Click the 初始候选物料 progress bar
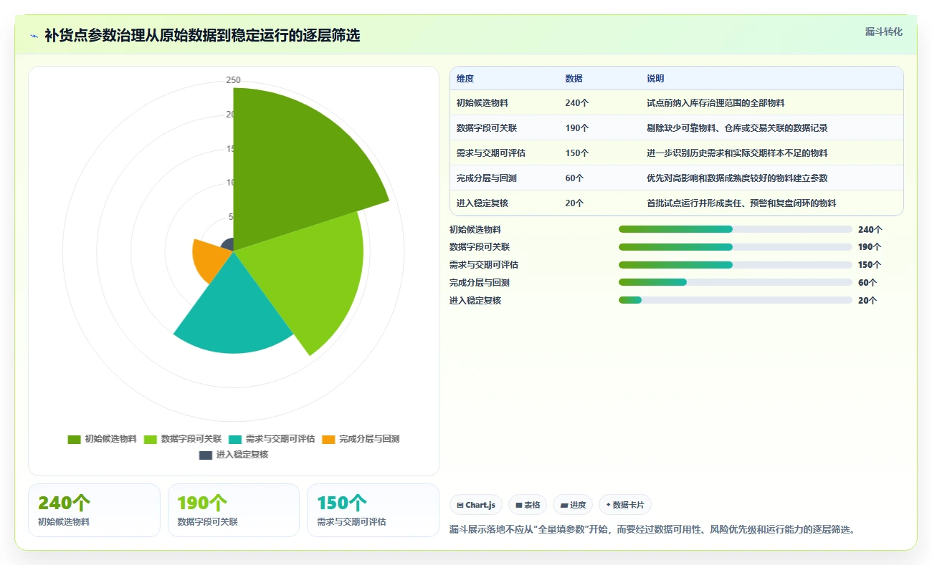 (x=735, y=229)
